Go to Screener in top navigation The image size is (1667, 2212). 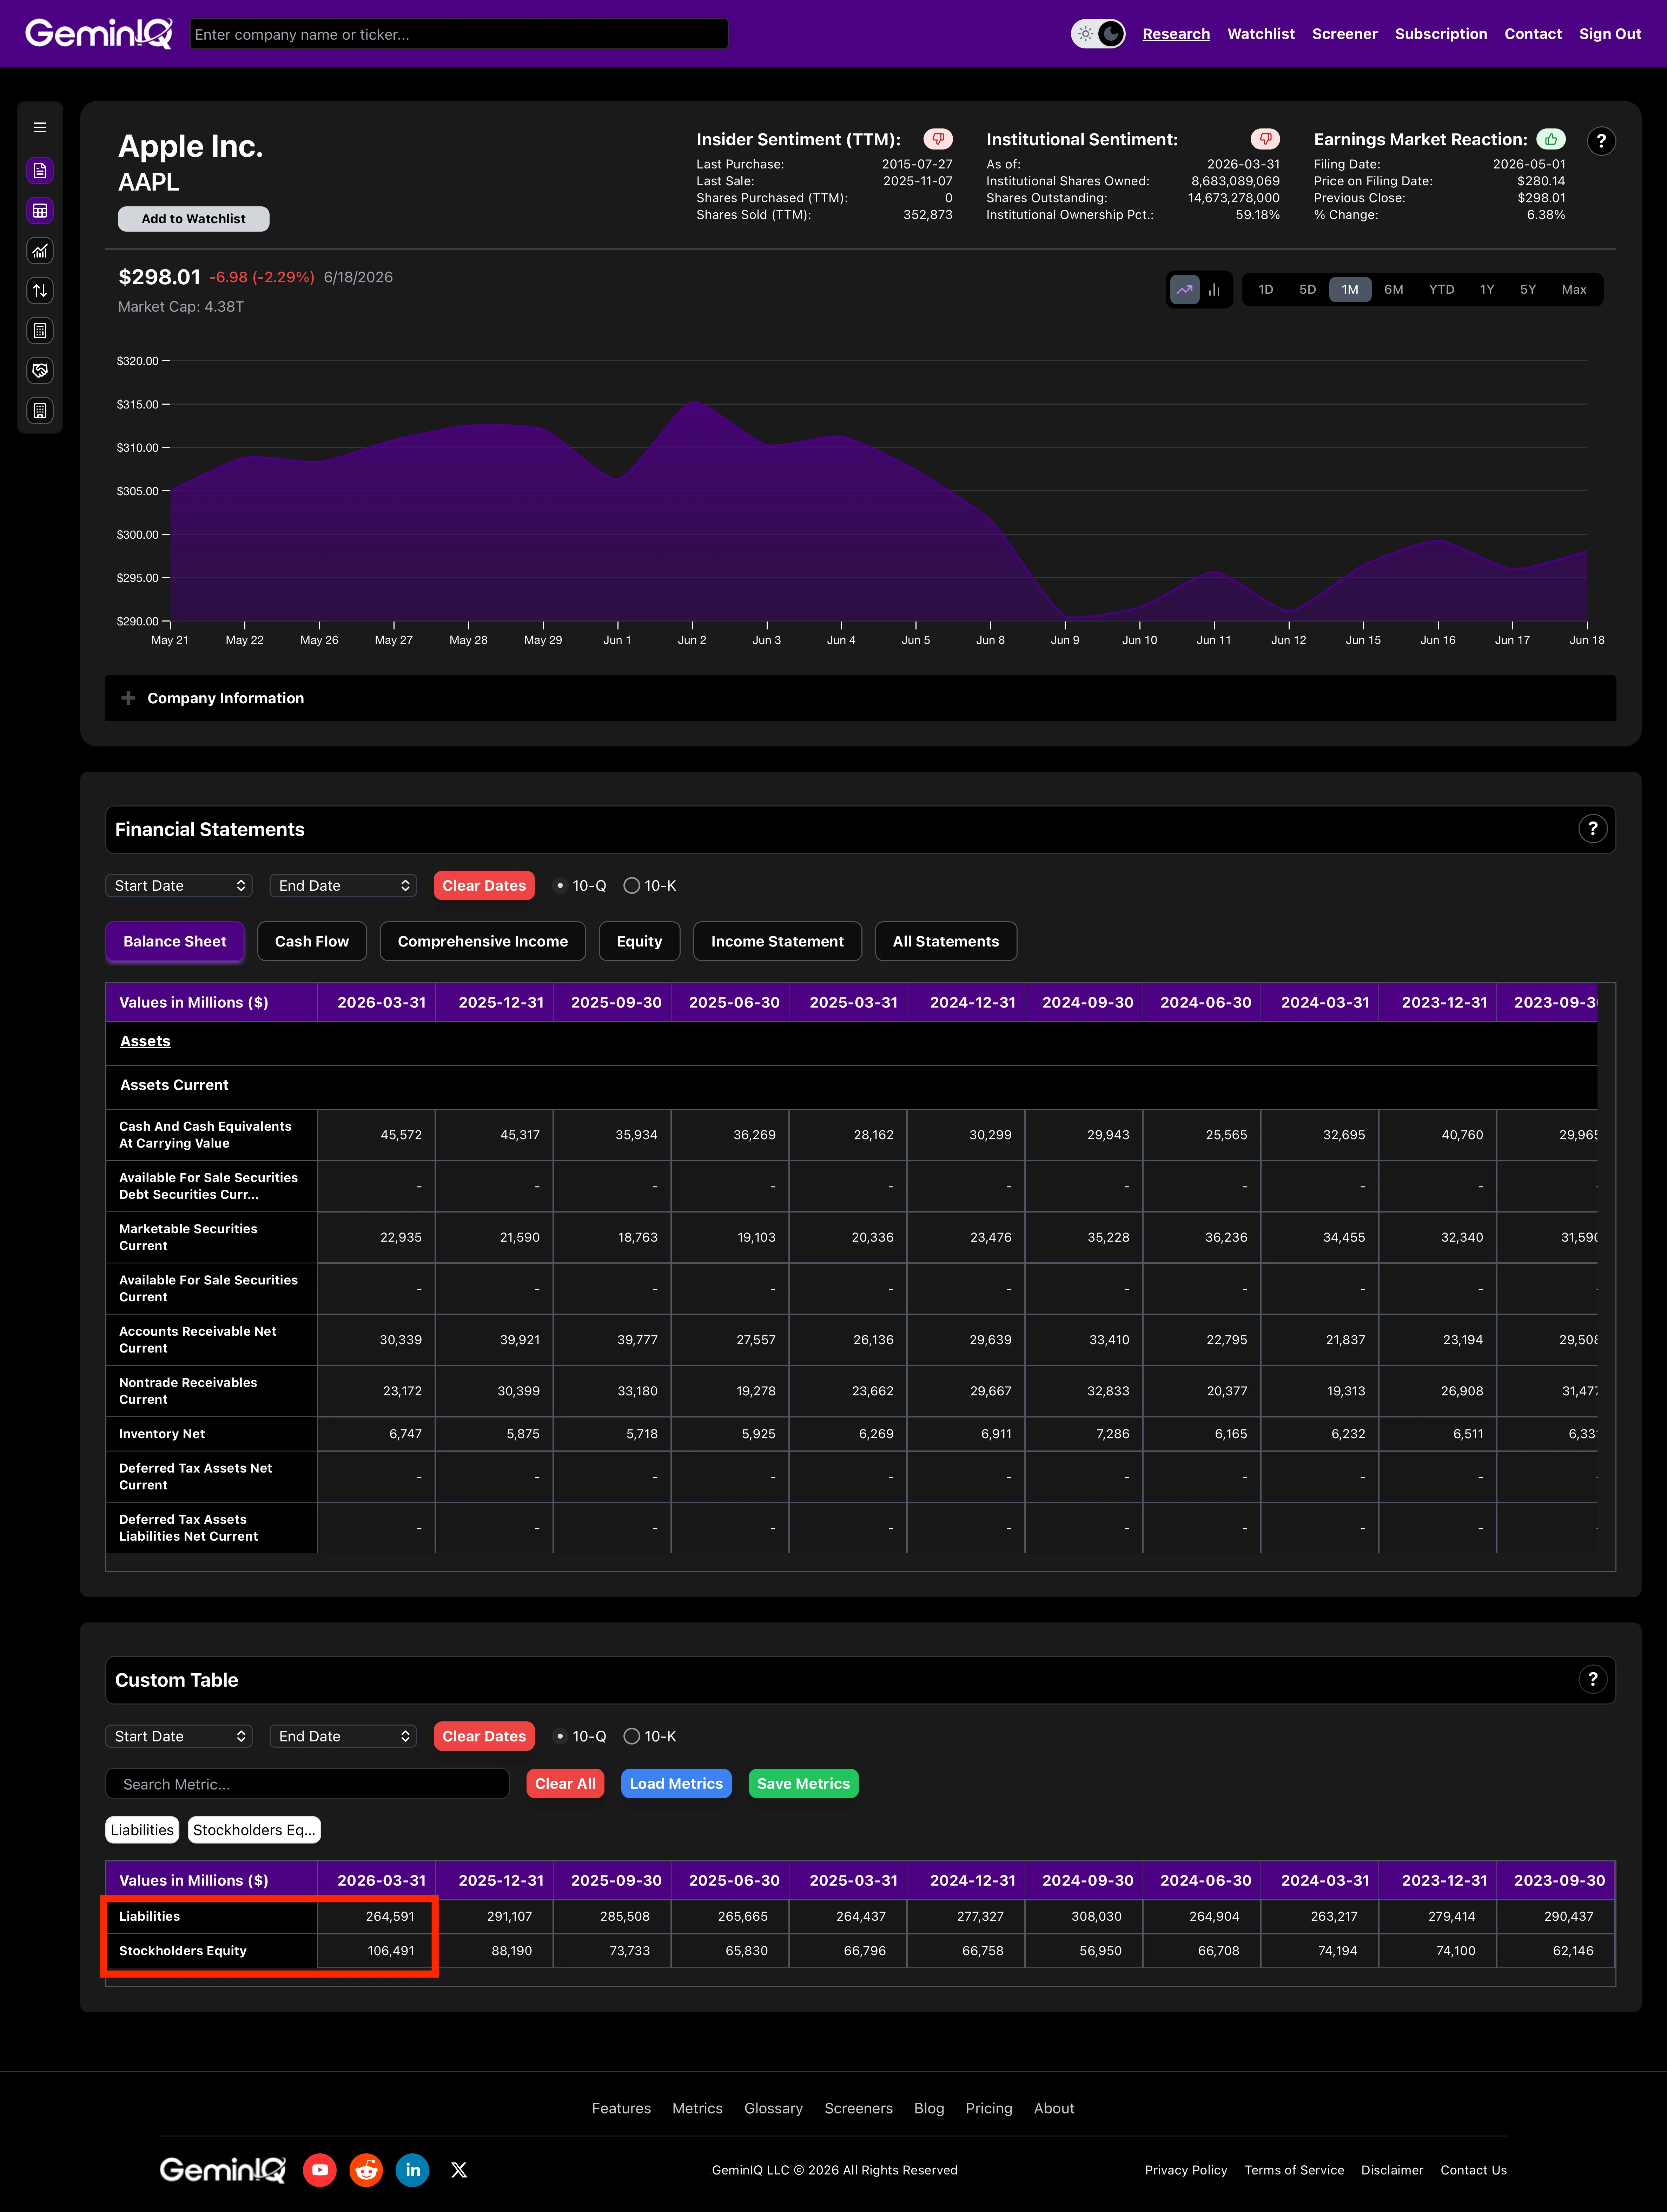pos(1345,34)
